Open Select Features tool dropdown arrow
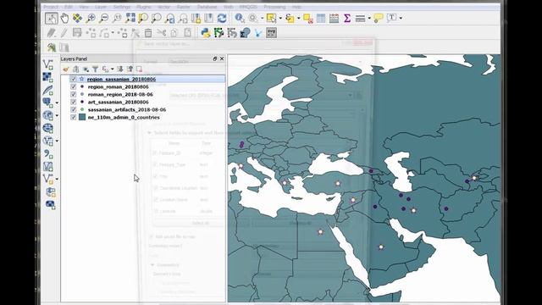This screenshot has width=542, height=305. (x=280, y=18)
